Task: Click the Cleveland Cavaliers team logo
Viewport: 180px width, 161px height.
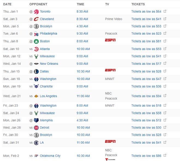Action: click(36, 19)
